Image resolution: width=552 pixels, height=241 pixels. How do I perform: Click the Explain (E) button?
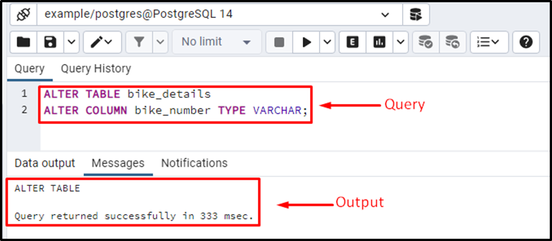(x=353, y=42)
